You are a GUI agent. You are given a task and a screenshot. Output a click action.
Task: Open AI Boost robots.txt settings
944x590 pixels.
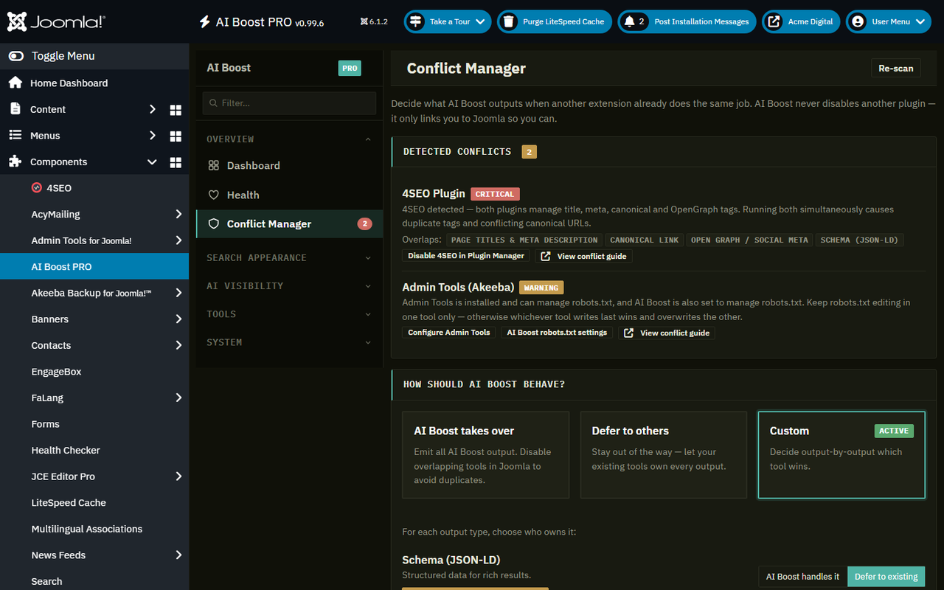coord(557,333)
